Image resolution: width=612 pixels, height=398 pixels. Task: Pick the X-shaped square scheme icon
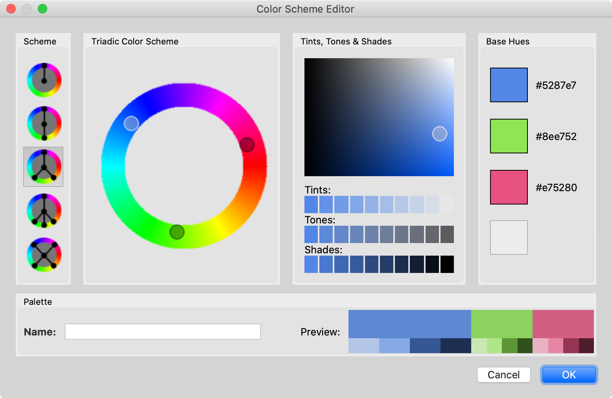(44, 254)
